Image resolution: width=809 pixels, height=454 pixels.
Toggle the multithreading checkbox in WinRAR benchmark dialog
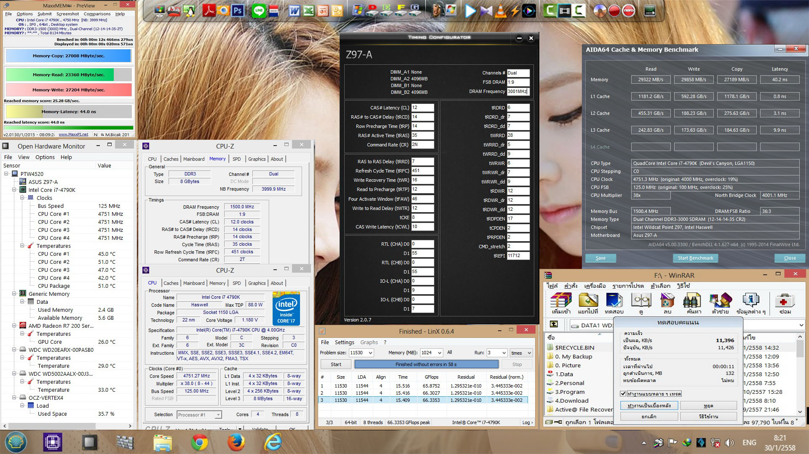coord(623,394)
